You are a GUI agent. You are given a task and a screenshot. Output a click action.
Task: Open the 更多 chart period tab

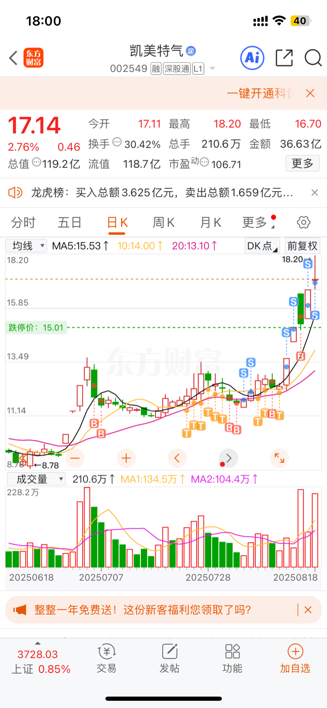(x=255, y=222)
